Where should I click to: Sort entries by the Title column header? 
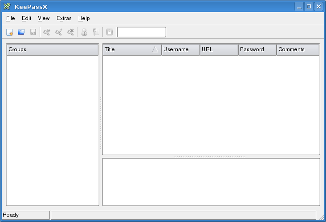127,49
